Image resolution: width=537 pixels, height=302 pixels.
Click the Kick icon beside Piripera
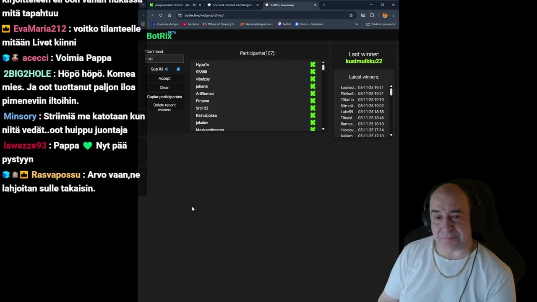[313, 101]
